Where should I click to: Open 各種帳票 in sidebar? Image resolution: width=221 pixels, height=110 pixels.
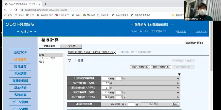pos(20,95)
